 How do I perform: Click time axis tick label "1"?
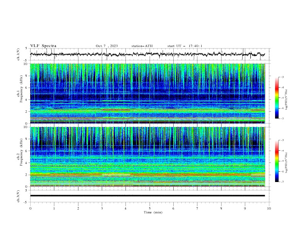54,208
